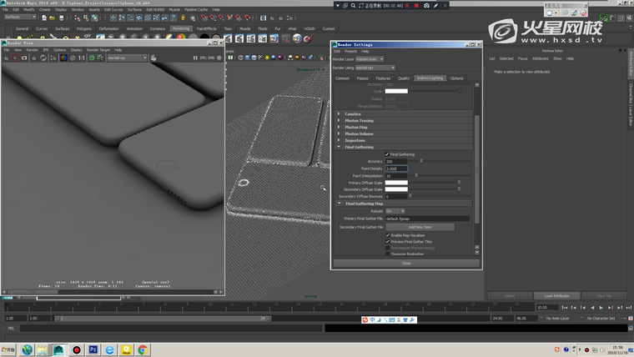Disable Enable Map Visualizer checkbox
Viewport: 634px width, 357px height.
[387, 236]
